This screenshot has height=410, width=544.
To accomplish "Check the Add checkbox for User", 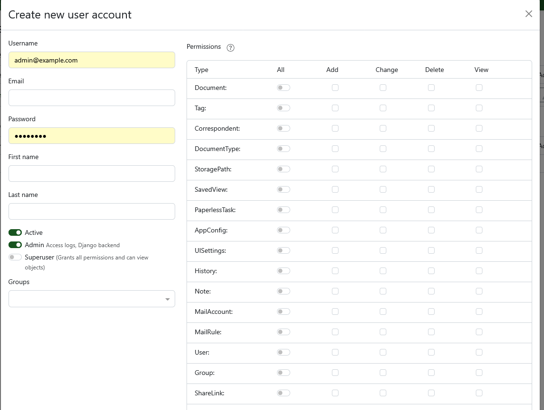I will pos(335,352).
